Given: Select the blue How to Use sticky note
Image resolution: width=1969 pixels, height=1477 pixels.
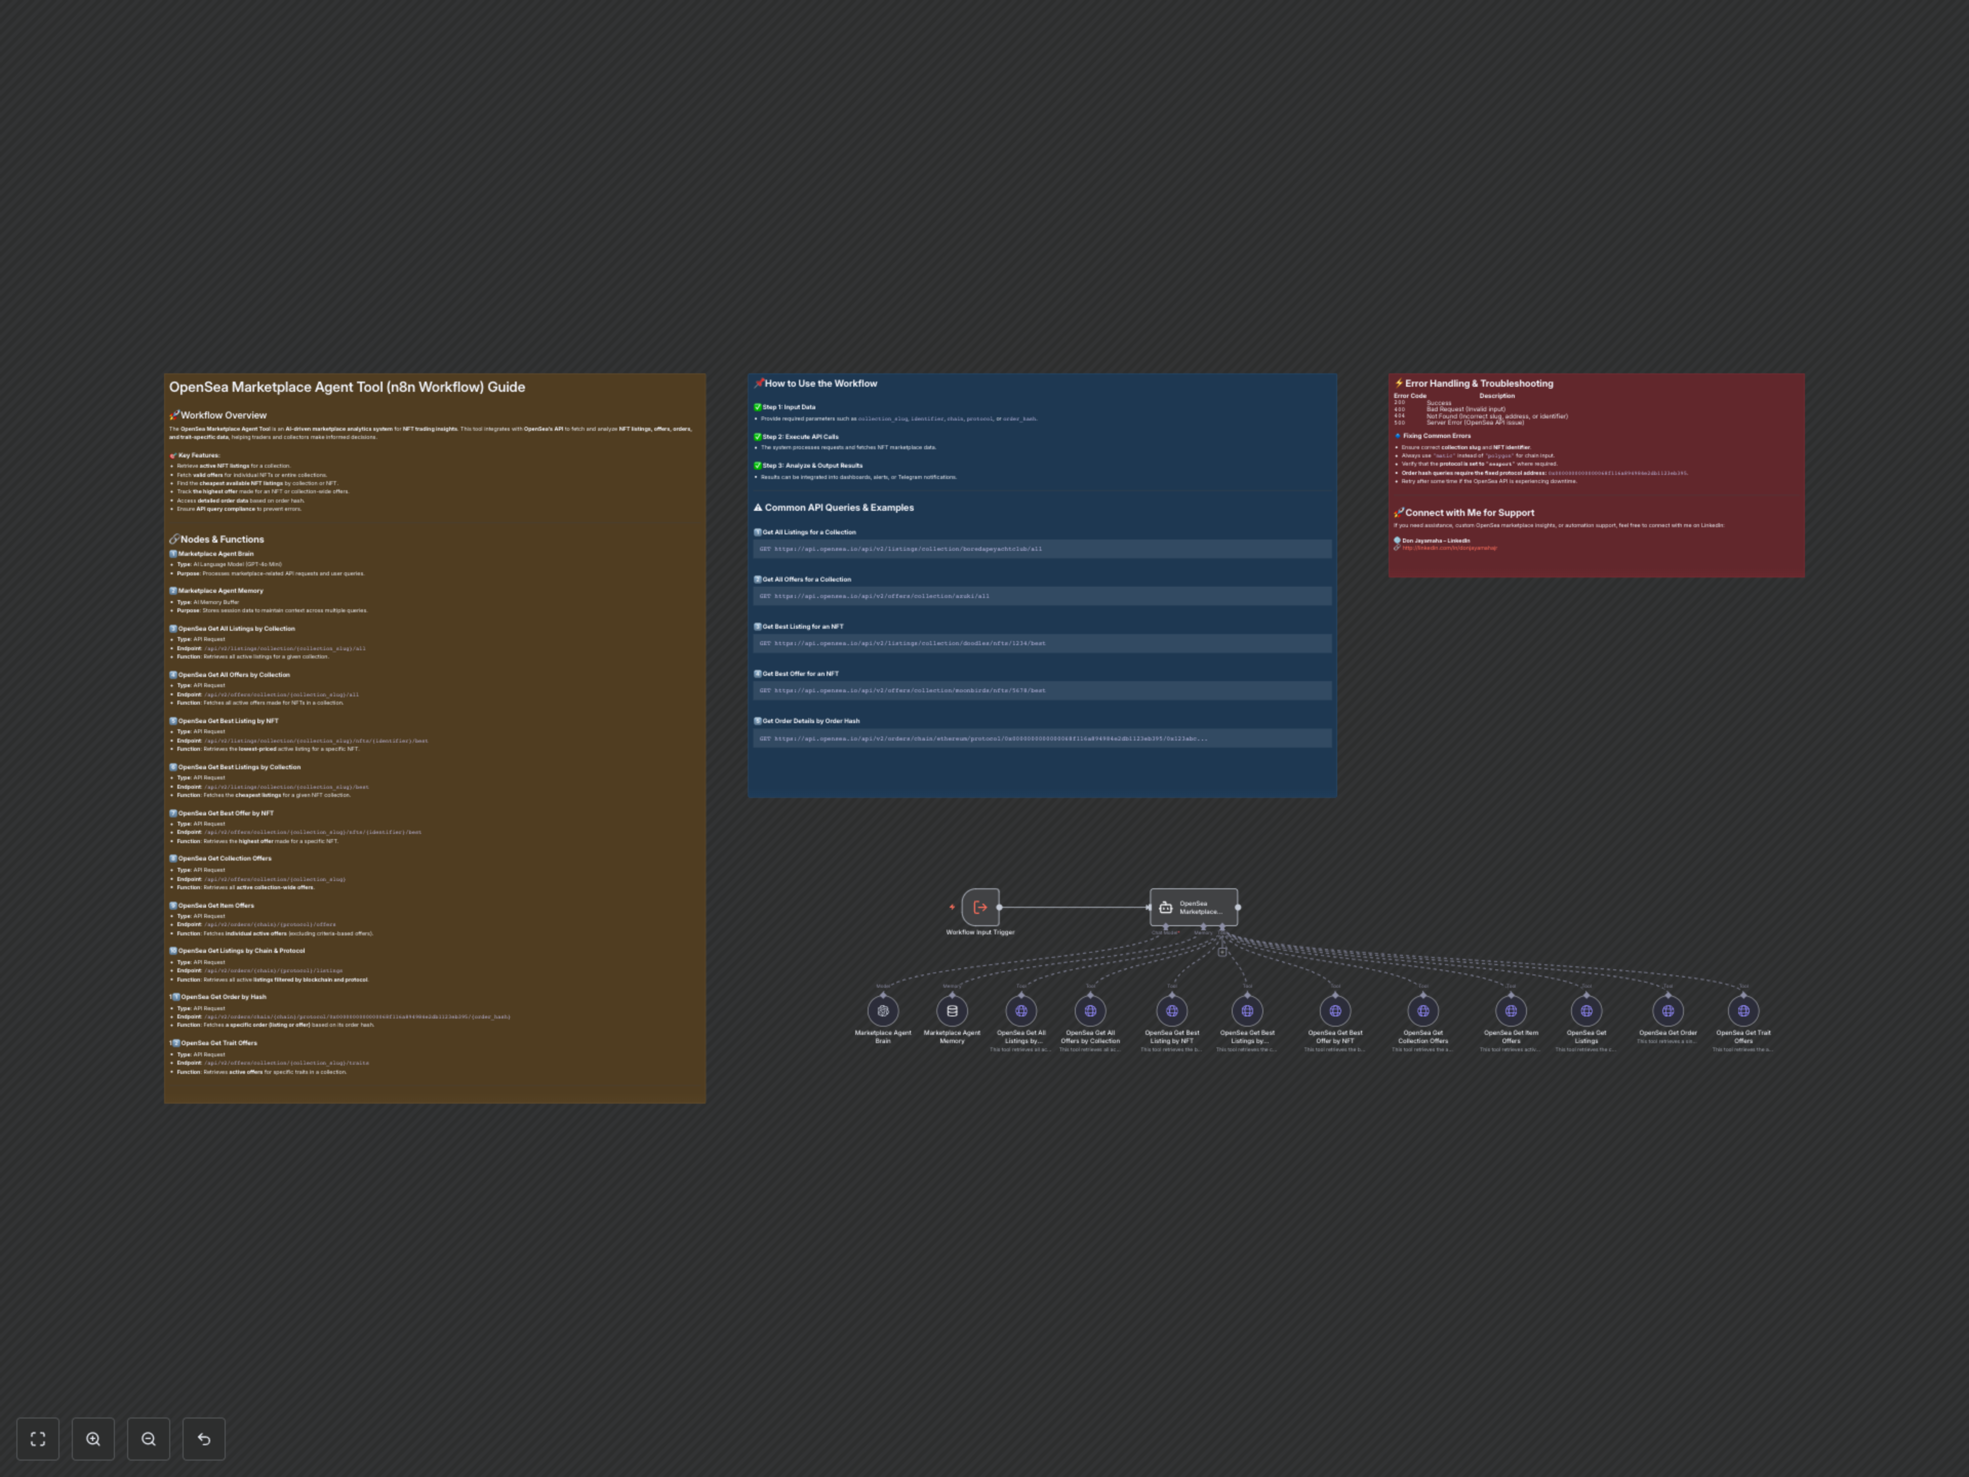Looking at the screenshot, I should click(1041, 774).
